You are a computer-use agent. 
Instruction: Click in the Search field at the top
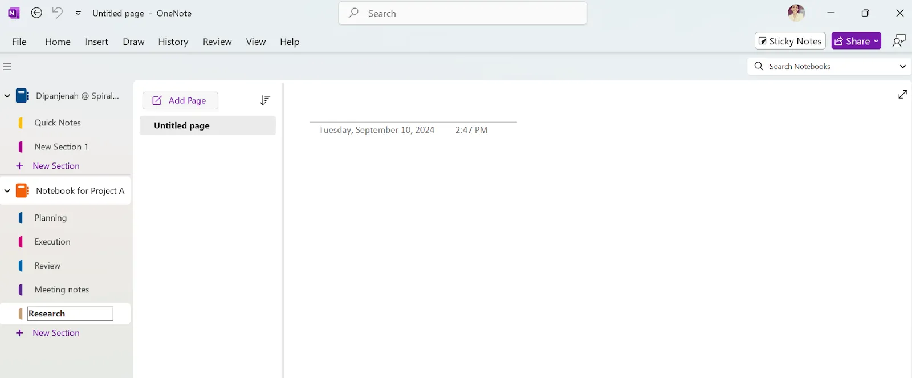[x=463, y=13]
